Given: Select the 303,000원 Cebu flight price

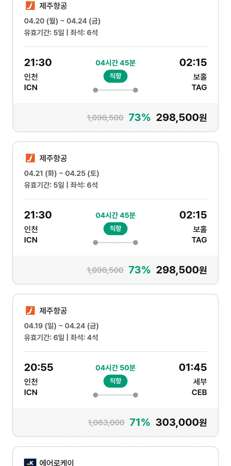Looking at the screenshot, I should [x=181, y=422].
